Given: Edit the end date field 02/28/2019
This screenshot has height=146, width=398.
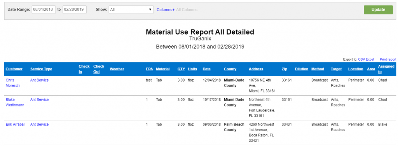Looking at the screenshot, I should click(x=75, y=10).
